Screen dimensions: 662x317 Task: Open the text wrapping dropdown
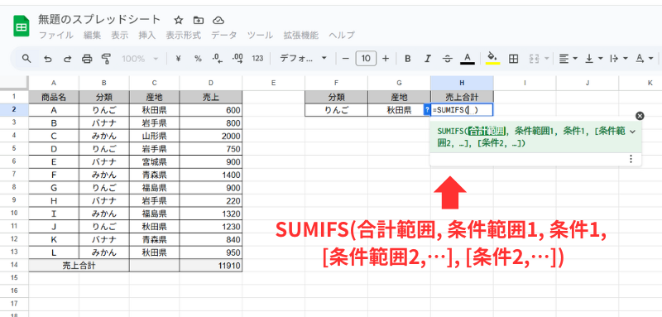click(618, 58)
